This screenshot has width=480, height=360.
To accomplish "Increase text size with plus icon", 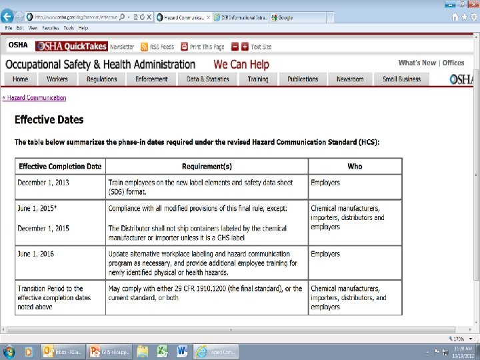I will [245, 47].
